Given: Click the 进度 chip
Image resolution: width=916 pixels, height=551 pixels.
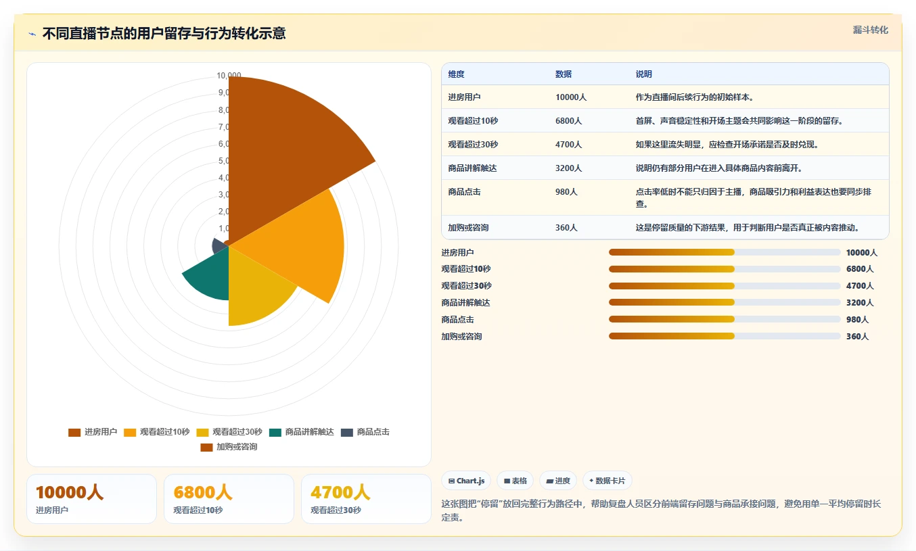Looking at the screenshot, I should pos(559,481).
